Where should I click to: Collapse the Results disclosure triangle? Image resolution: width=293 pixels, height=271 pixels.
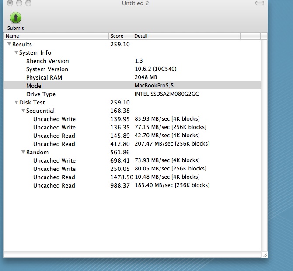tap(9, 44)
